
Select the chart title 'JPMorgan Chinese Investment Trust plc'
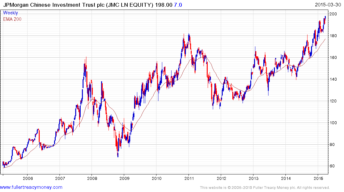[54, 5]
